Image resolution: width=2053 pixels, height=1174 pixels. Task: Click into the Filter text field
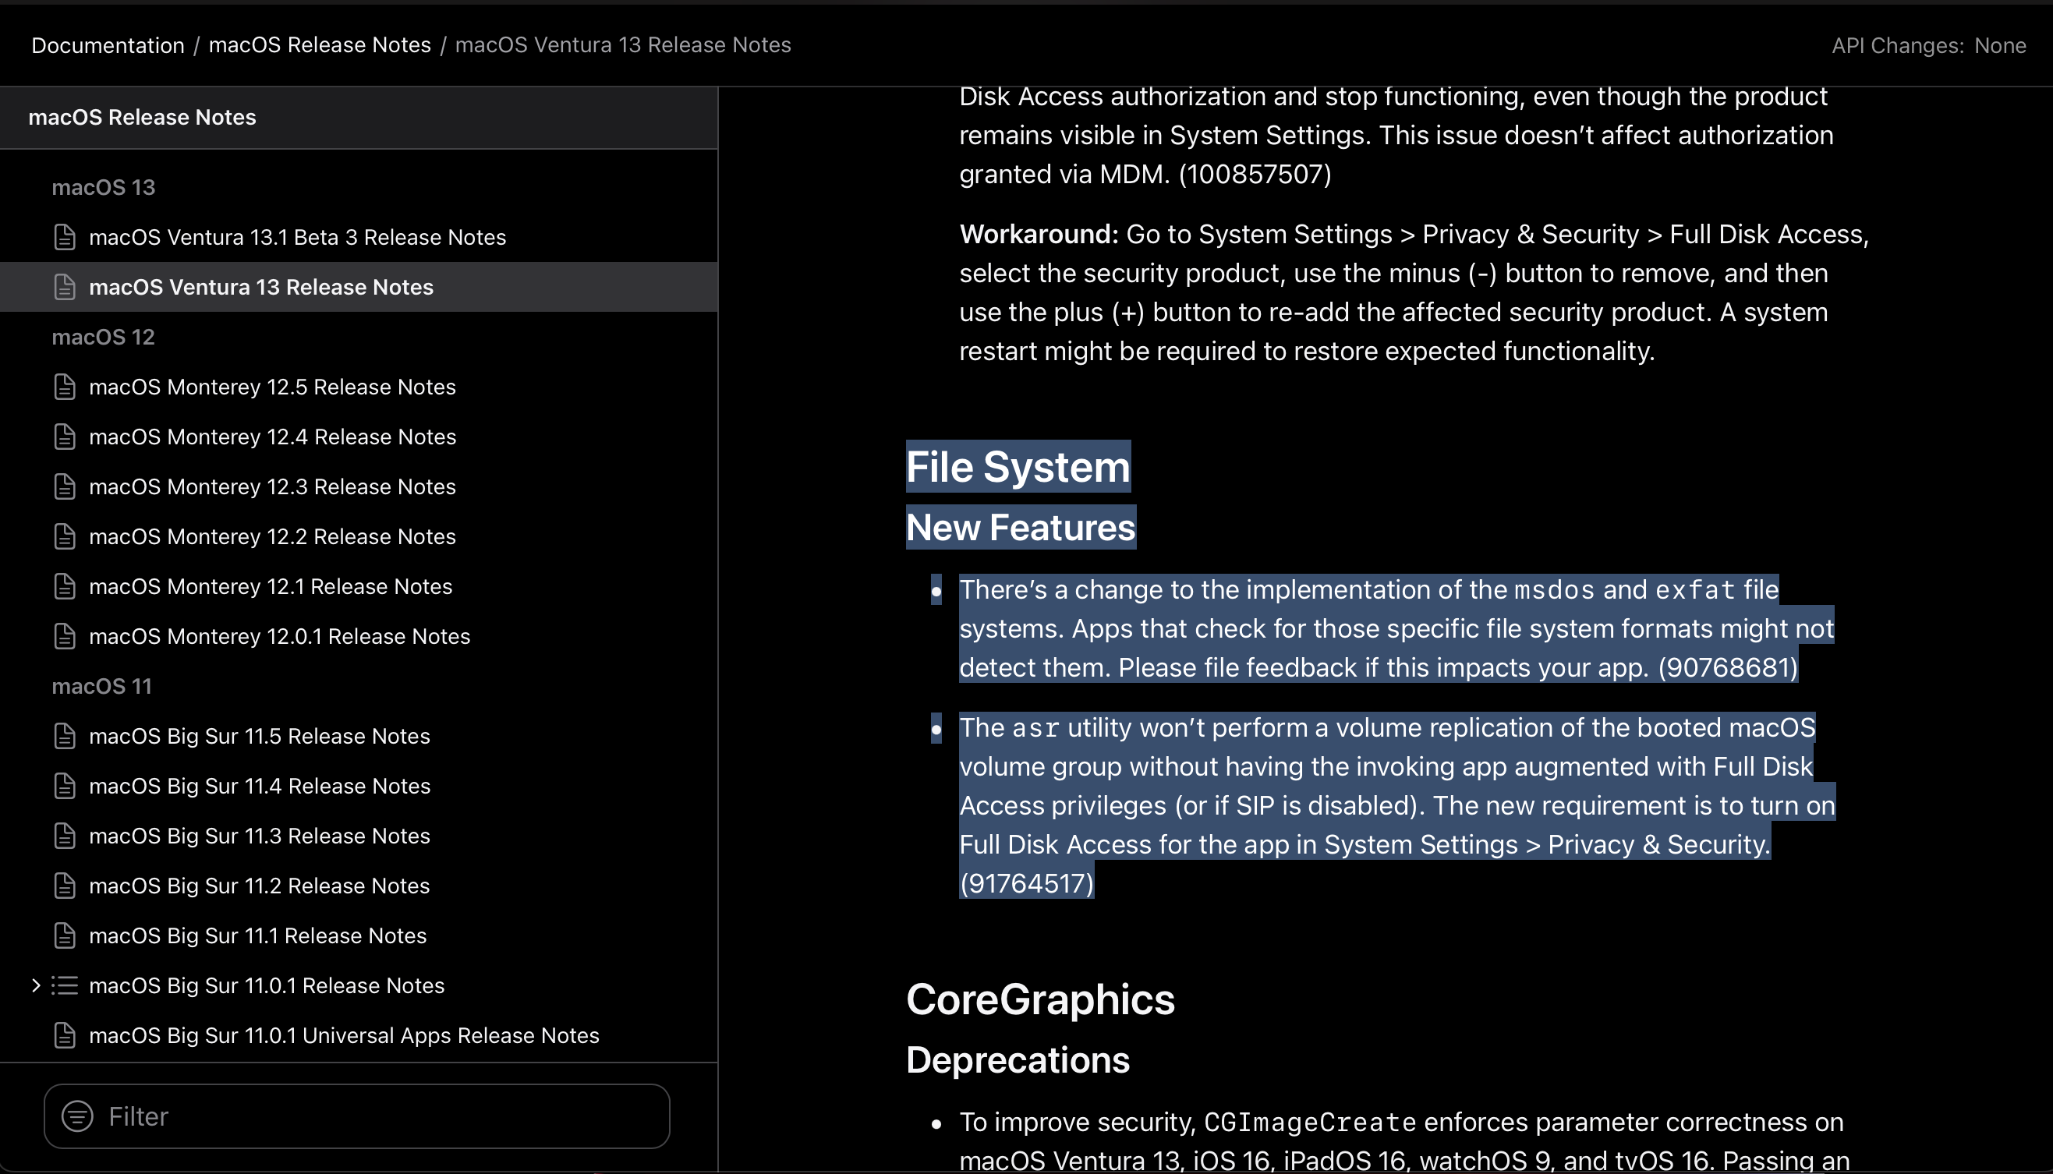(x=379, y=1116)
